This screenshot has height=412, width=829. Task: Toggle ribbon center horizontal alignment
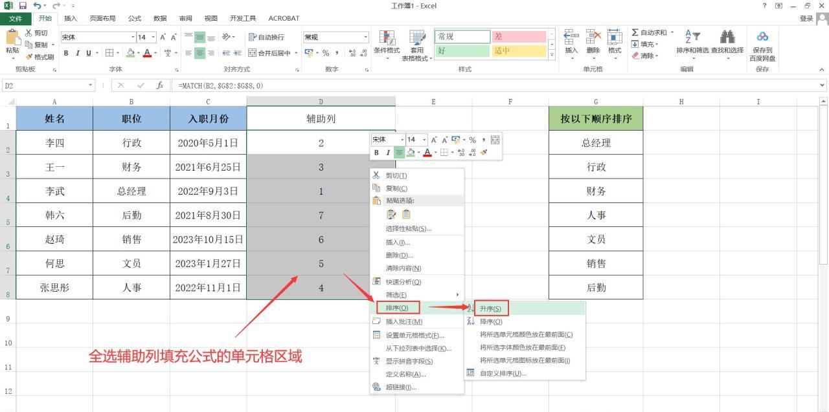pyautogui.click(x=200, y=53)
